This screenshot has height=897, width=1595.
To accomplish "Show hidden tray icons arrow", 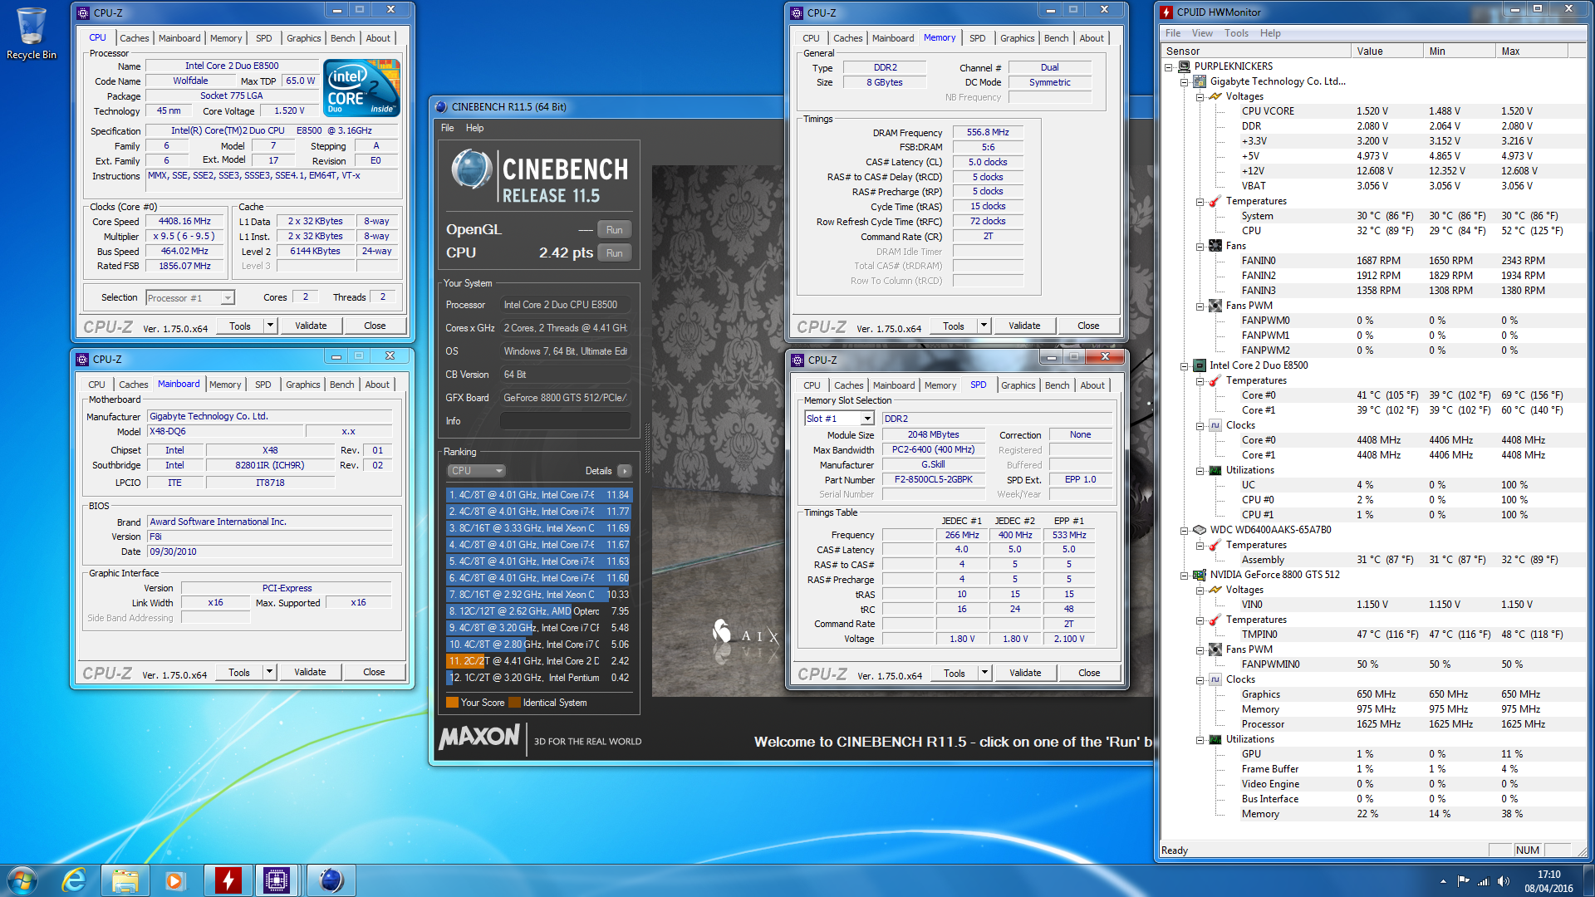I will click(1443, 881).
